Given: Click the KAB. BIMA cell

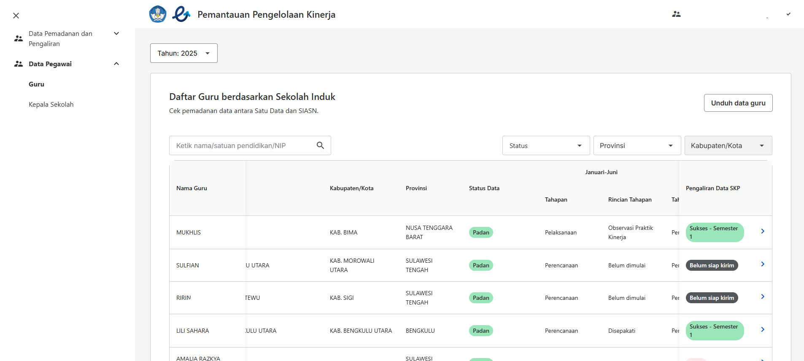Looking at the screenshot, I should coord(344,232).
